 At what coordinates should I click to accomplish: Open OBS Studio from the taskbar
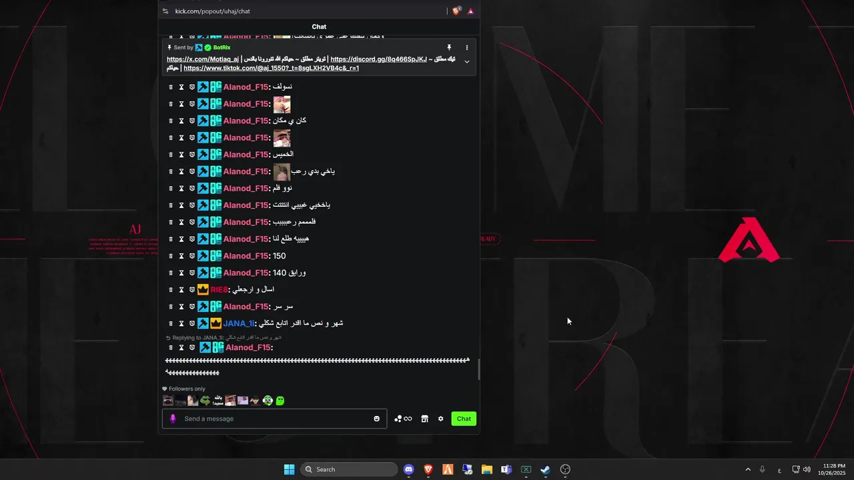pos(565,469)
